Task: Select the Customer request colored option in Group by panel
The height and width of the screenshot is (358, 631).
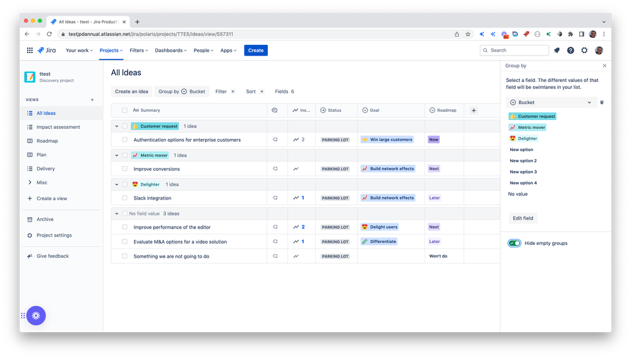Action: point(532,116)
